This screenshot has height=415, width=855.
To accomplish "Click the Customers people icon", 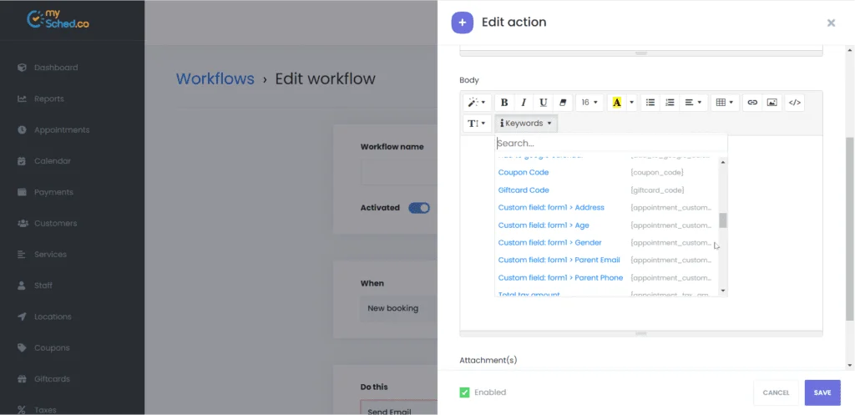I will click(x=23, y=223).
